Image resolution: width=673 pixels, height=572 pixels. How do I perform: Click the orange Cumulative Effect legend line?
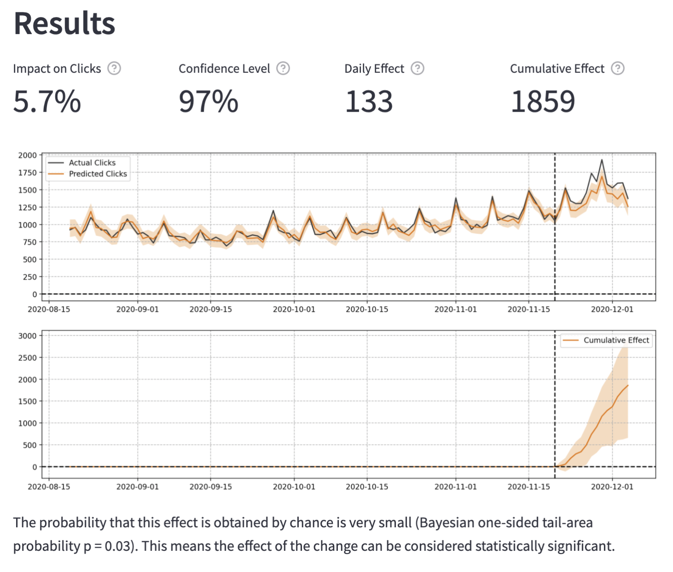click(x=571, y=340)
